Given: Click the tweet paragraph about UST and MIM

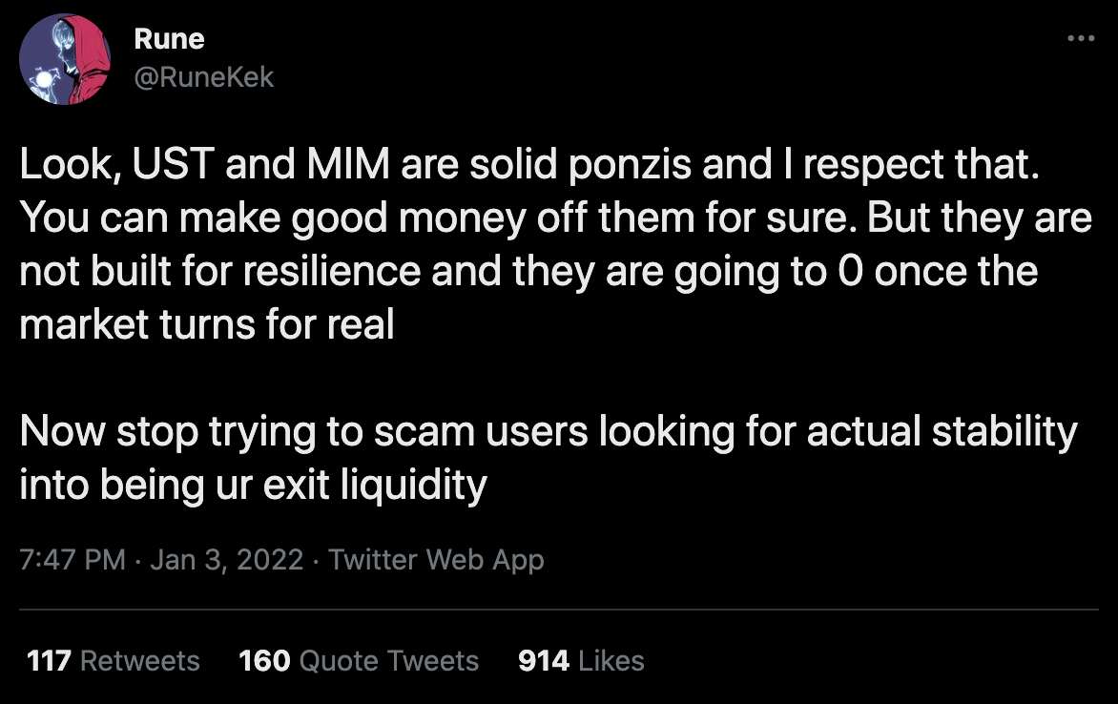Looking at the screenshot, I should tap(553, 245).
